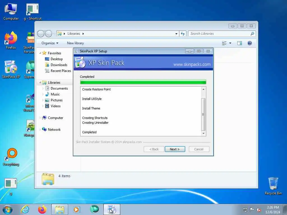Click the 'Install UXStyle' log line
The width and height of the screenshot is (287, 215).
click(92, 99)
